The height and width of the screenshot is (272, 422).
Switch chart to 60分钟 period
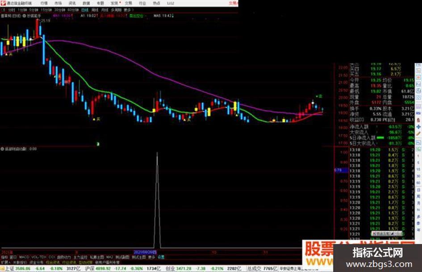click(73, 10)
